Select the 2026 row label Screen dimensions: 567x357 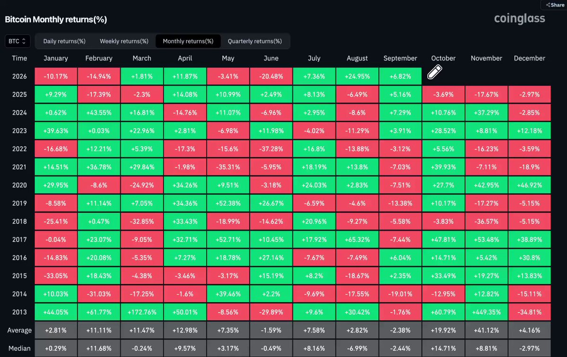19,76
